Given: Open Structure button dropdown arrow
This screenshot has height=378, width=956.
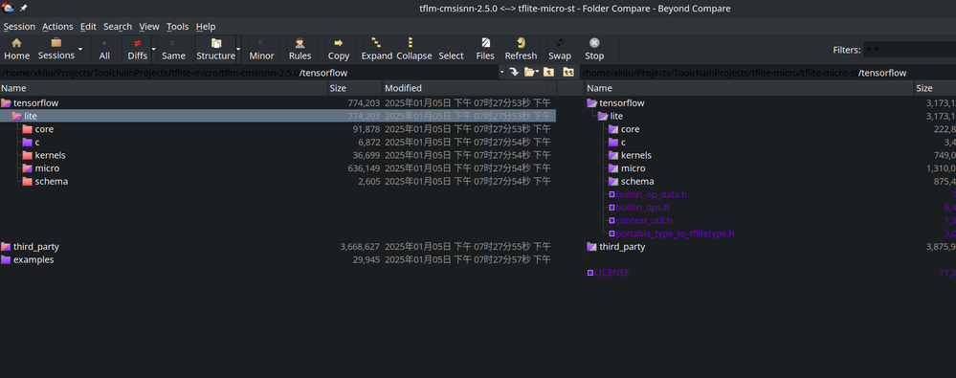Looking at the screenshot, I should 238,49.
